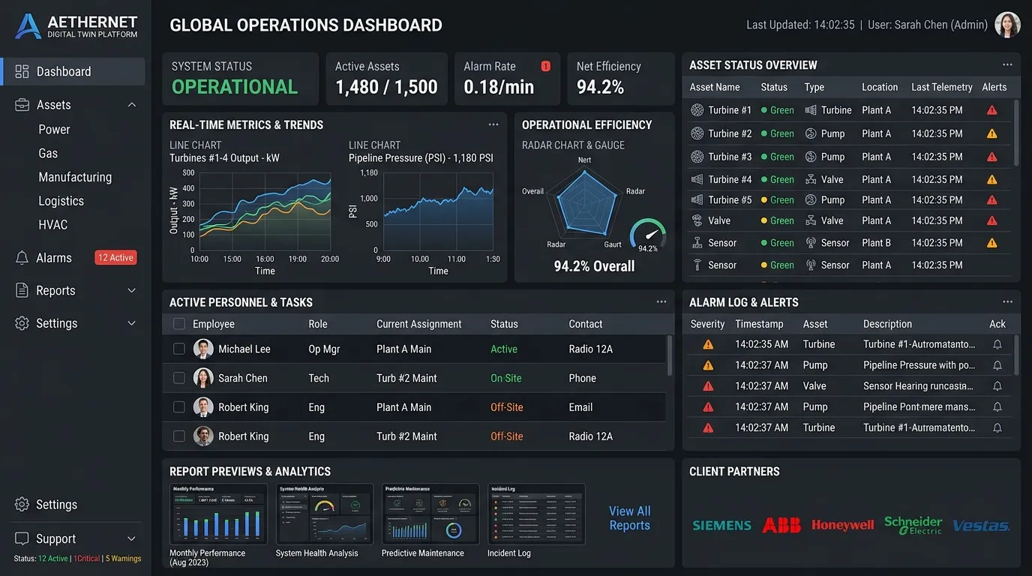Open the Manufacturing assets page
The height and width of the screenshot is (576, 1032).
[x=75, y=177]
